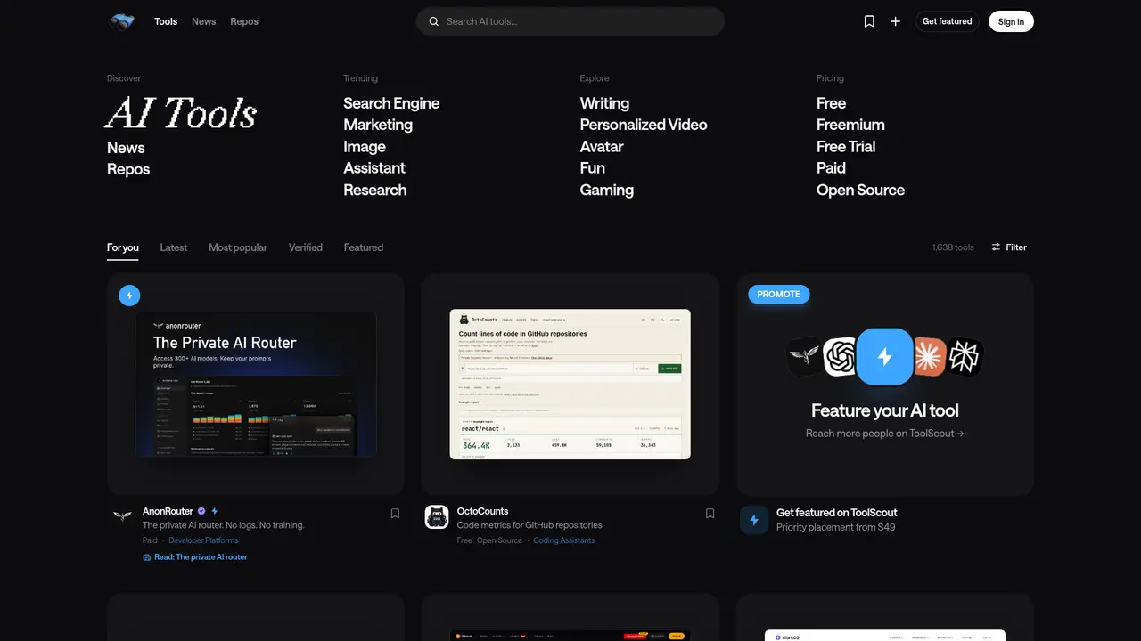This screenshot has height=641, width=1141.
Task: Open Get featured on ToolScout link
Action: 837,513
